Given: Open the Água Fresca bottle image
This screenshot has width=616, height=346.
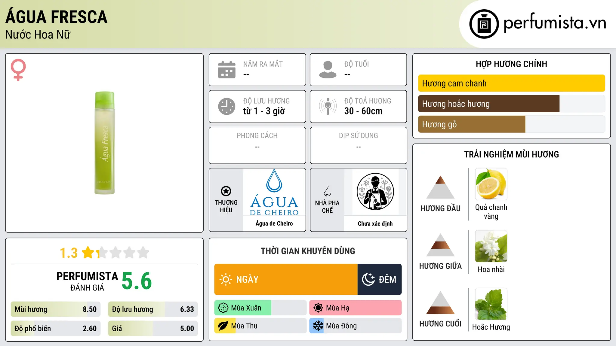Looking at the screenshot, I should pyautogui.click(x=104, y=143).
